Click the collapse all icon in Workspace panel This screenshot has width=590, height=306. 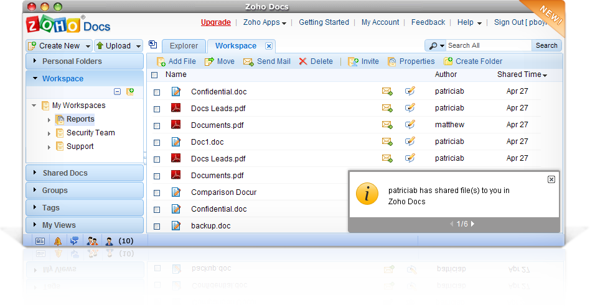[118, 92]
